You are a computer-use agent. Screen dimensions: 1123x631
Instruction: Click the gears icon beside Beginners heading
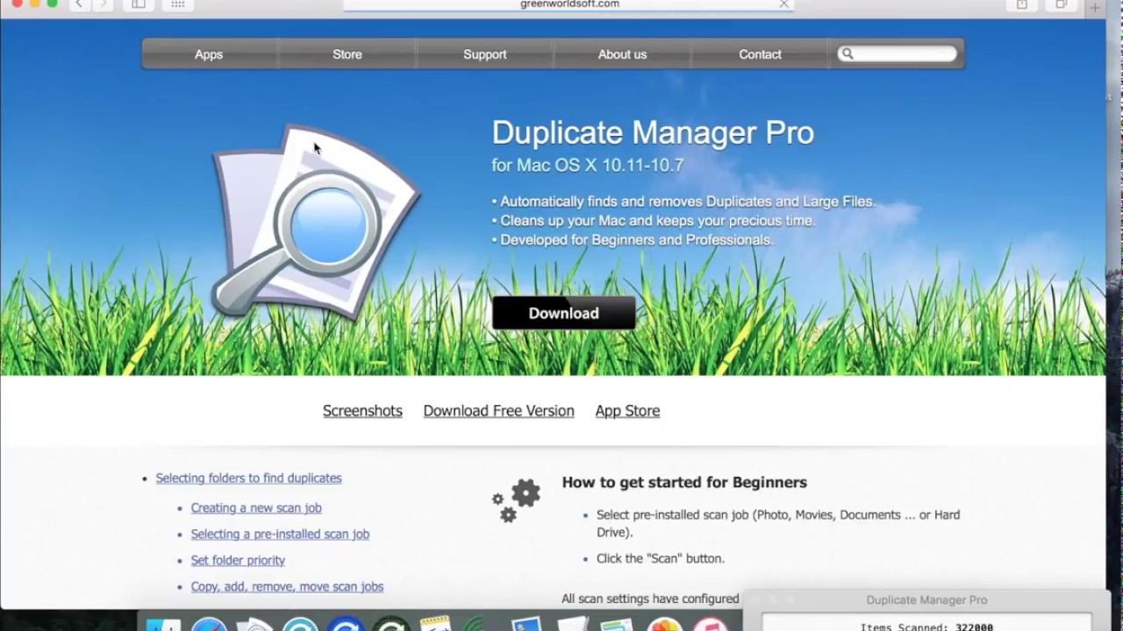516,500
